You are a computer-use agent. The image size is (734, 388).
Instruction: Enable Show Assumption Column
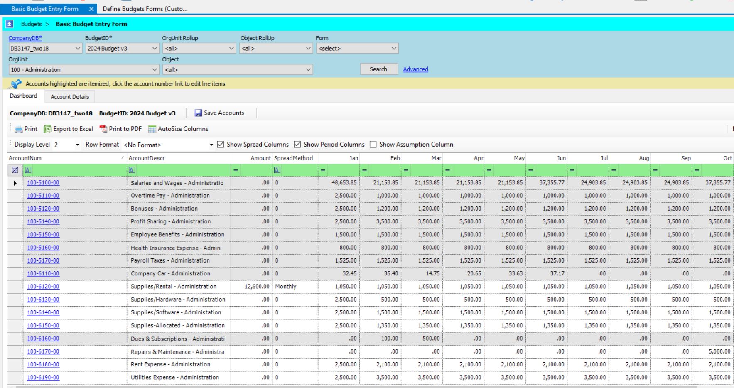tap(373, 145)
